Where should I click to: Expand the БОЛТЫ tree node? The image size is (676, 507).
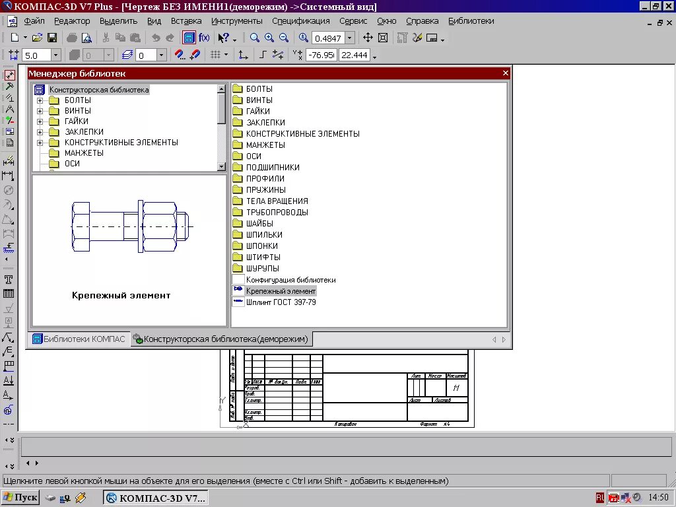pyautogui.click(x=40, y=100)
